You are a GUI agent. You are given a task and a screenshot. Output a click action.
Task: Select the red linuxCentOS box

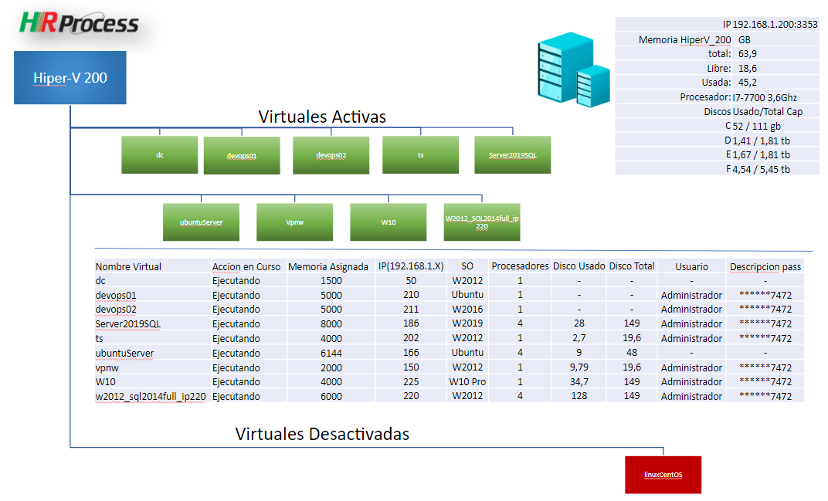point(663,475)
